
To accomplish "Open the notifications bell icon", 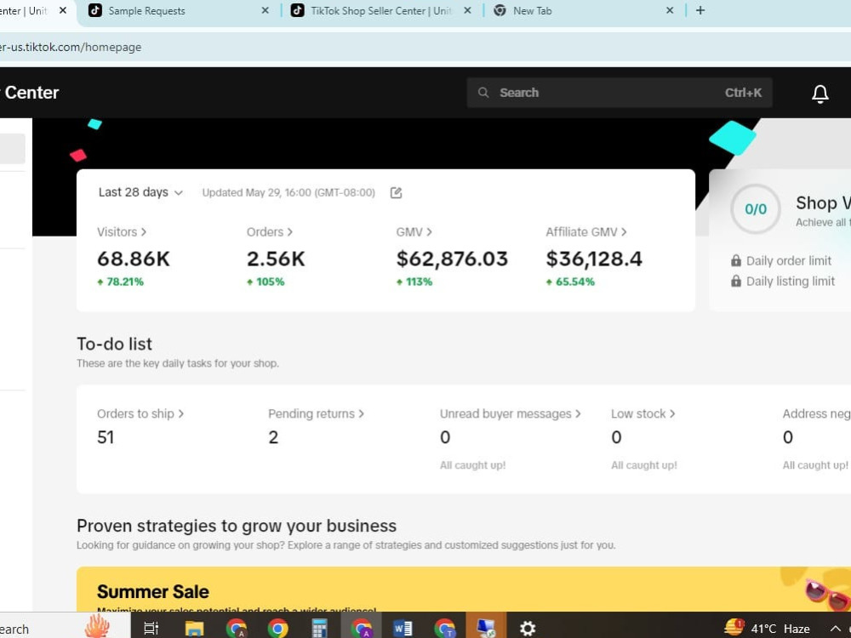I will pyautogui.click(x=820, y=94).
